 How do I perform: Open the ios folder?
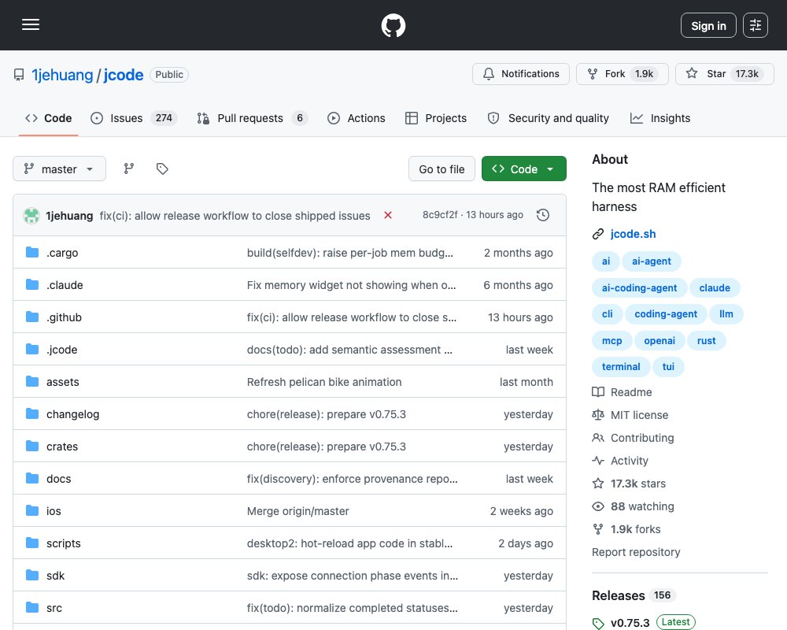point(54,511)
